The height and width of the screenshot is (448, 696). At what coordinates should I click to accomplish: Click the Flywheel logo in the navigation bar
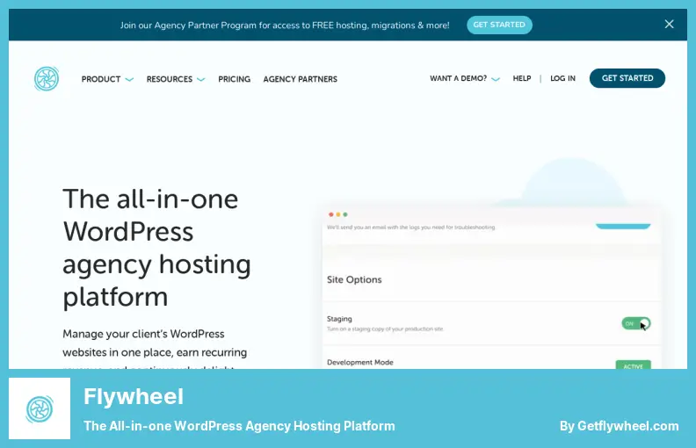click(x=47, y=79)
